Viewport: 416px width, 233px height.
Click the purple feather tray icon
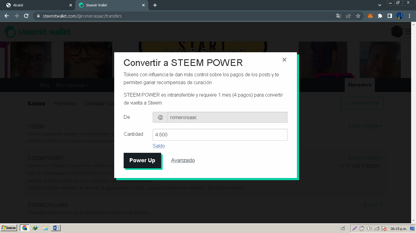pyautogui.click(x=354, y=228)
